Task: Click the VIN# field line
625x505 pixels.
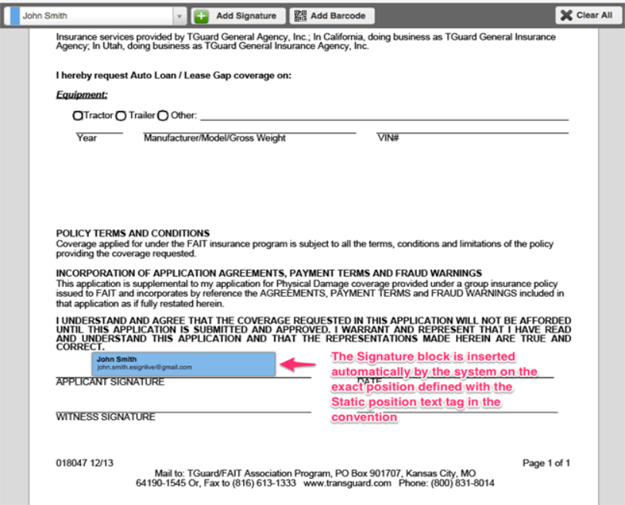Action: (x=472, y=131)
